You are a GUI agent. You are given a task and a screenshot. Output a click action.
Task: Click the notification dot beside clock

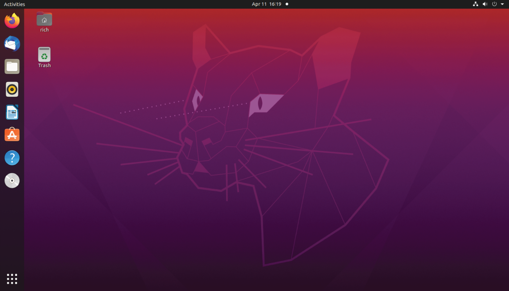point(287,4)
